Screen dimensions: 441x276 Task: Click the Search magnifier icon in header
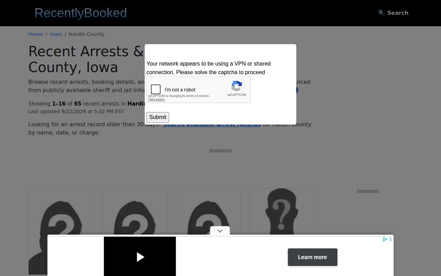[x=381, y=13]
